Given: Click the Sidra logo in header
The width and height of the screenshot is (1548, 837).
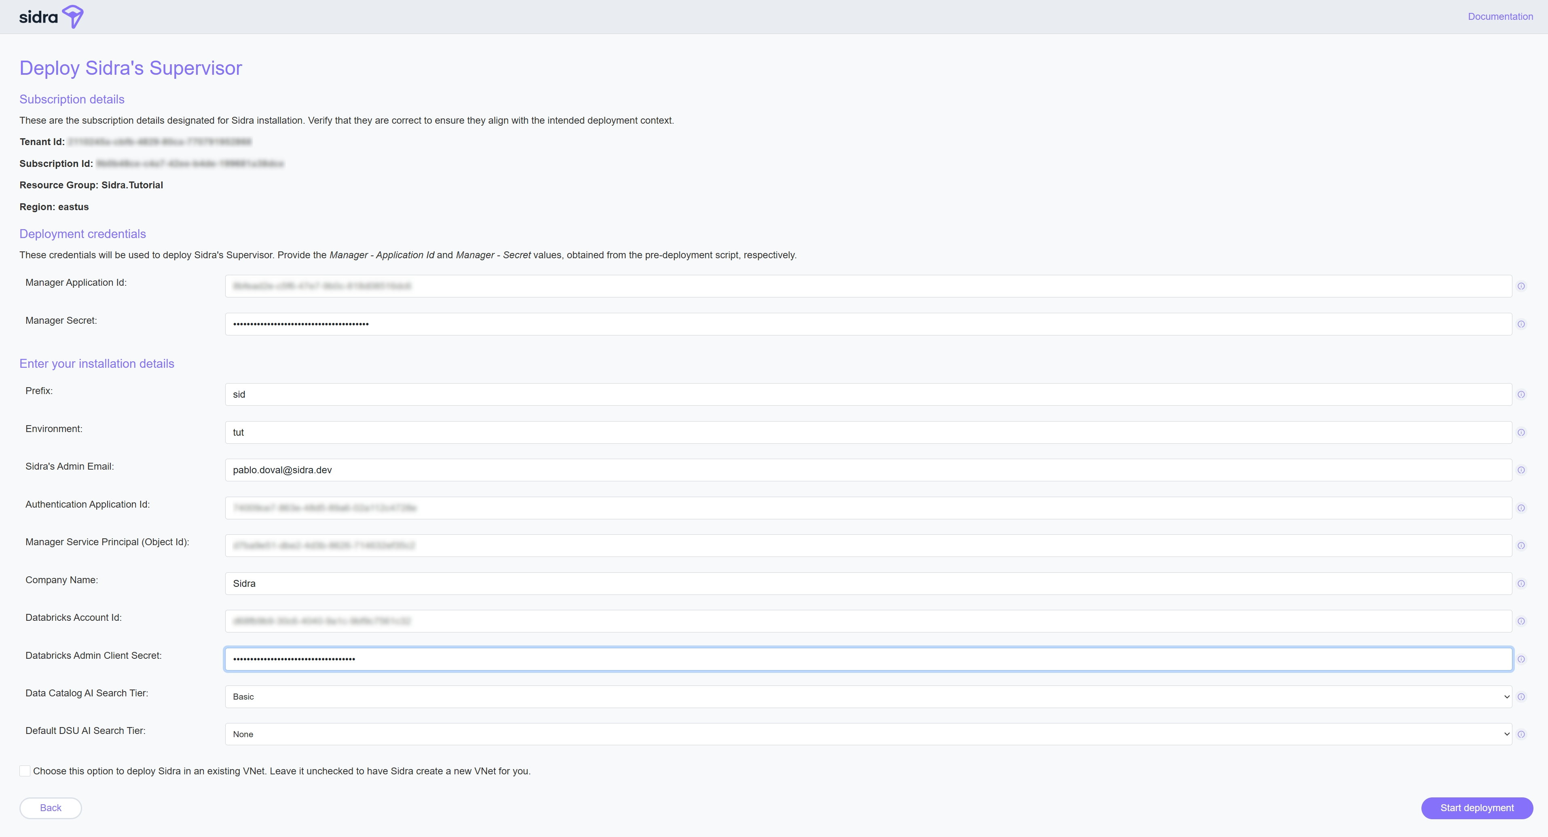Looking at the screenshot, I should point(51,16).
